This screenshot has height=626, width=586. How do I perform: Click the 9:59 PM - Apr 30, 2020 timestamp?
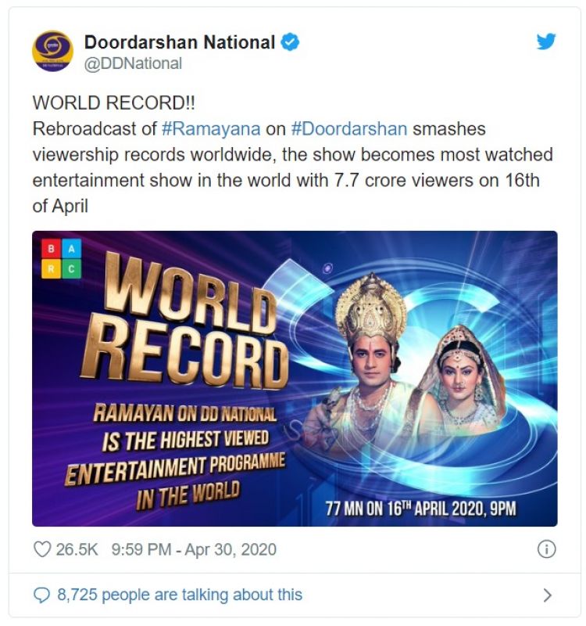click(x=194, y=549)
